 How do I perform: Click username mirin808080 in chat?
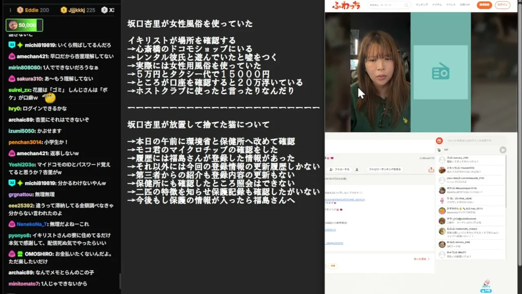[24, 67]
